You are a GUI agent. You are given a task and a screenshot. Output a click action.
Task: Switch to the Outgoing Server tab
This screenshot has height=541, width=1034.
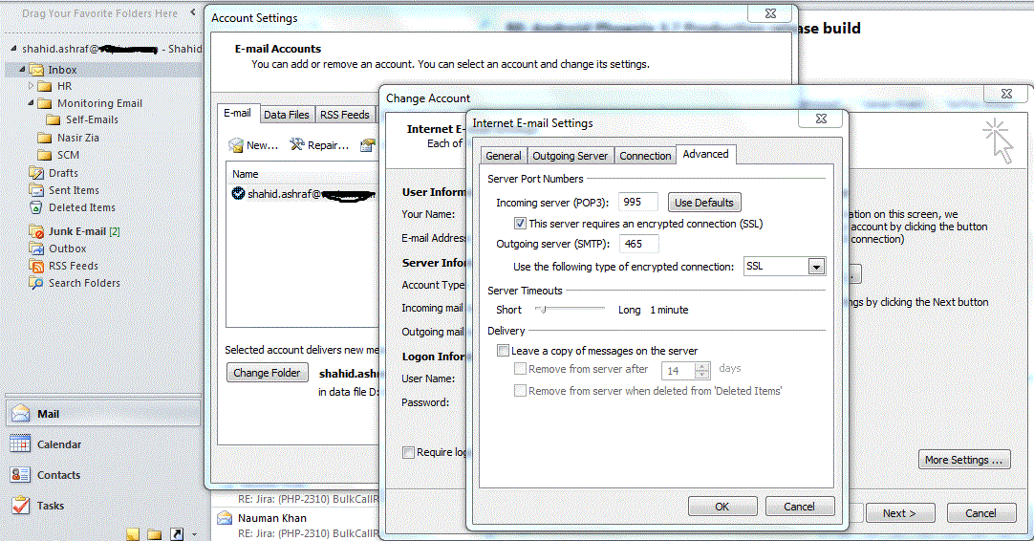[x=570, y=156]
